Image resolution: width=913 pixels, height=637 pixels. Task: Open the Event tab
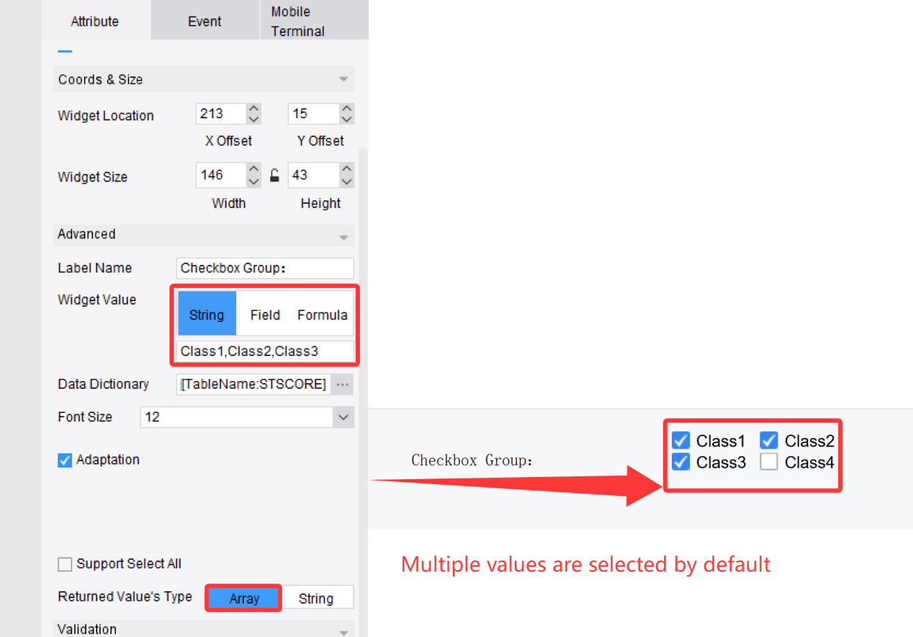[x=205, y=21]
